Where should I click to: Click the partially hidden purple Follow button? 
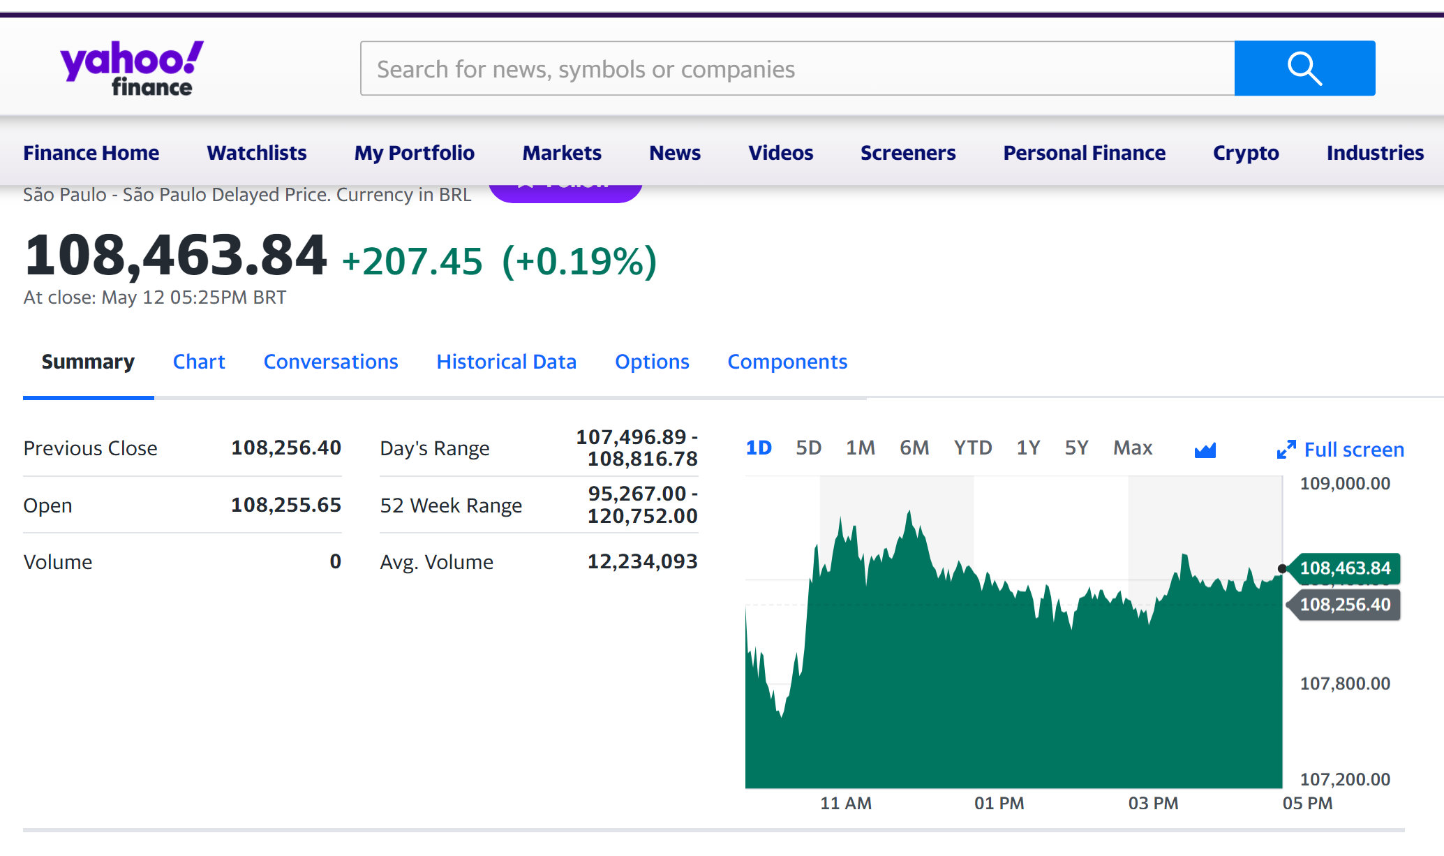[x=565, y=193]
